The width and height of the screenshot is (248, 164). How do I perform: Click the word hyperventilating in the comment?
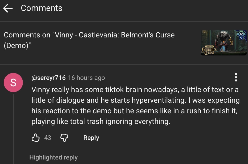[159, 100]
